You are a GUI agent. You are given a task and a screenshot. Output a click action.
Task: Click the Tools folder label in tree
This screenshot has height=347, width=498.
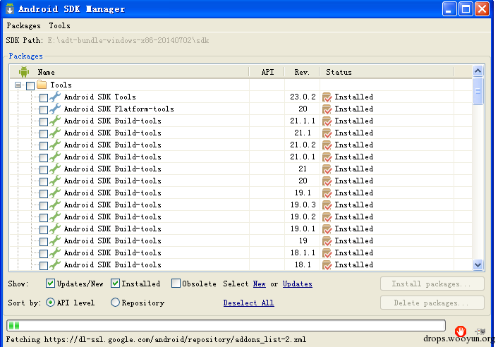coord(61,85)
